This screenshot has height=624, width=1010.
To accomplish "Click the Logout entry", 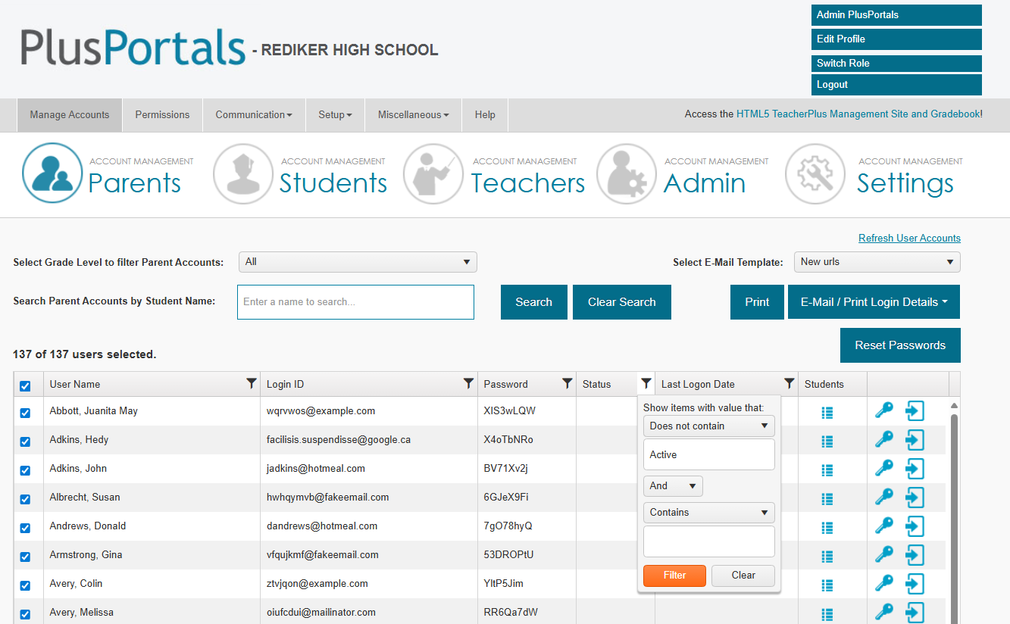I will point(896,85).
